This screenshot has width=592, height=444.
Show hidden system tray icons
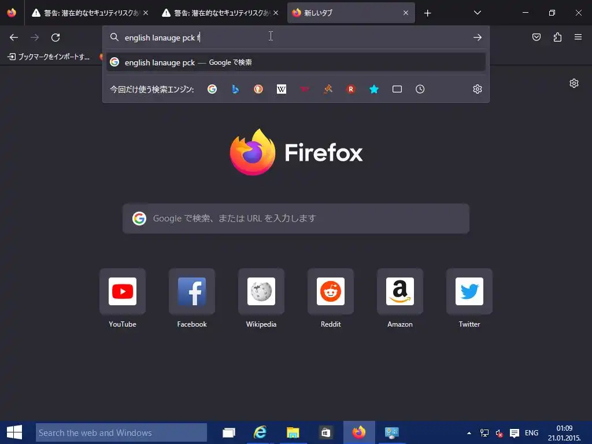(x=469, y=433)
